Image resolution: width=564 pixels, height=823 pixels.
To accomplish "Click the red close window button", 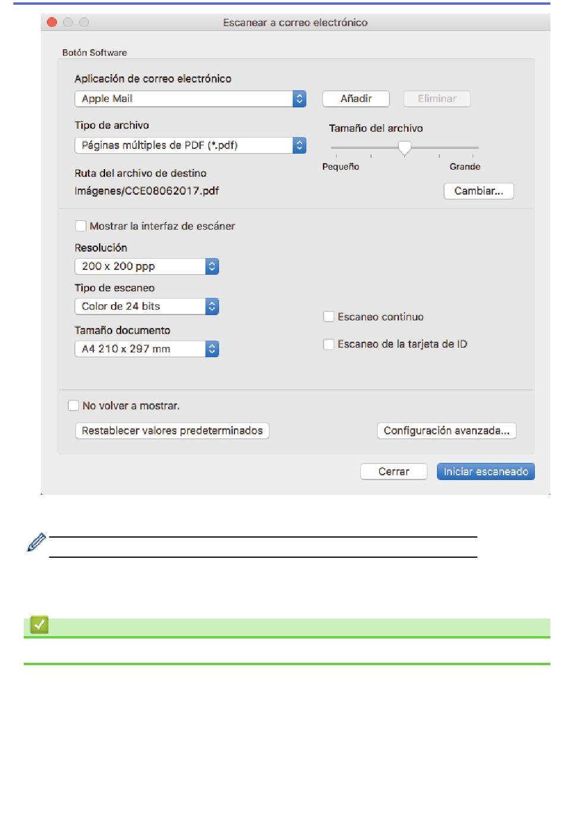I will (52, 22).
